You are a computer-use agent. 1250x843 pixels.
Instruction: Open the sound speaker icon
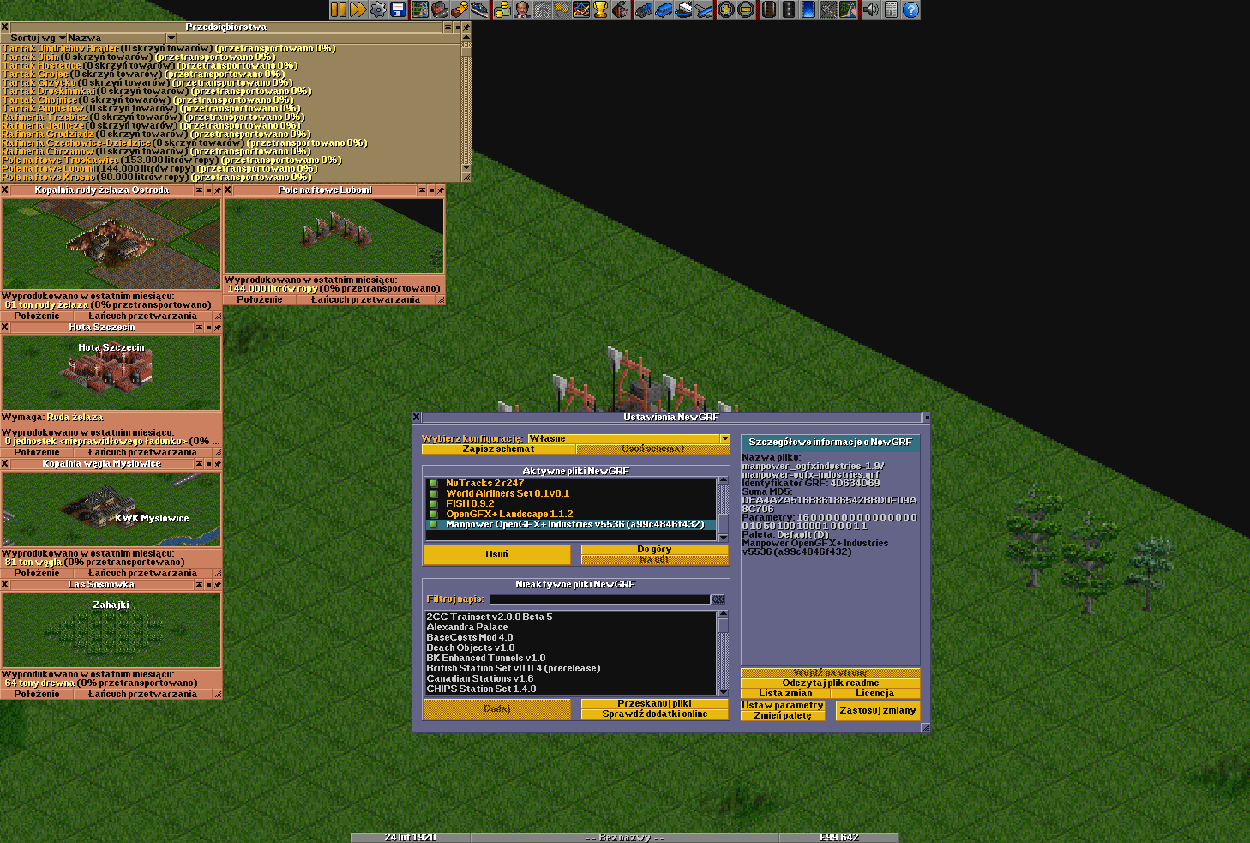[x=872, y=9]
